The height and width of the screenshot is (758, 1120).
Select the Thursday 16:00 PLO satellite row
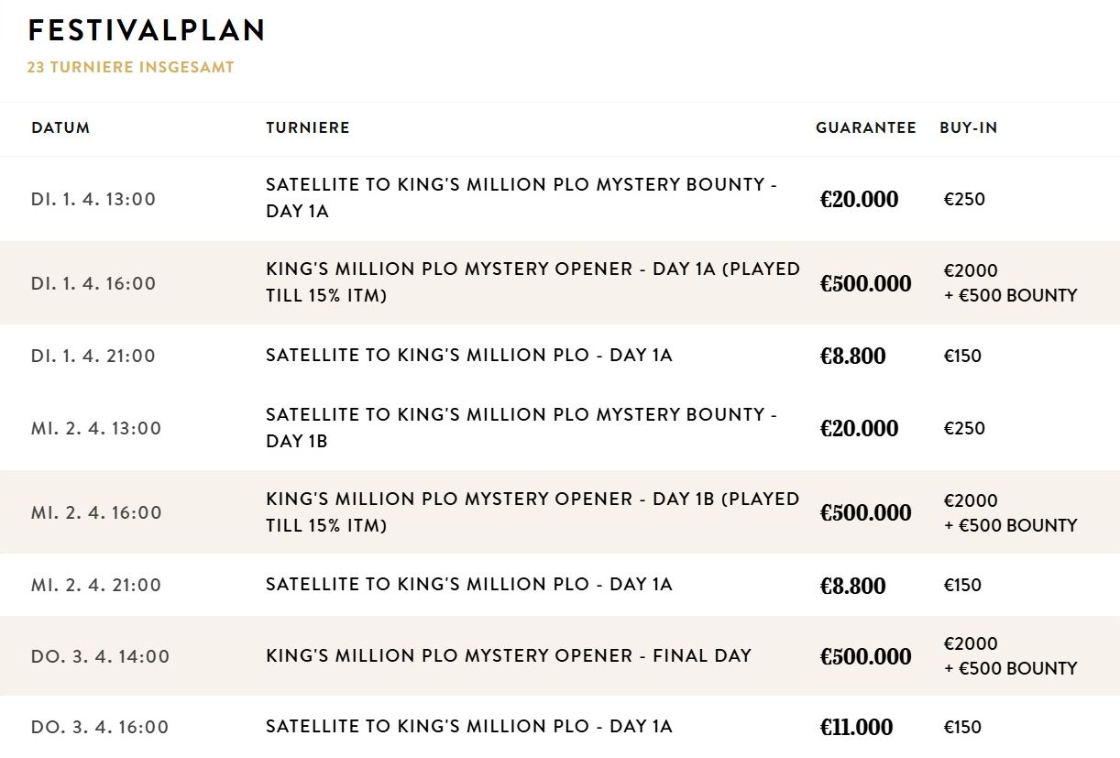tap(560, 727)
